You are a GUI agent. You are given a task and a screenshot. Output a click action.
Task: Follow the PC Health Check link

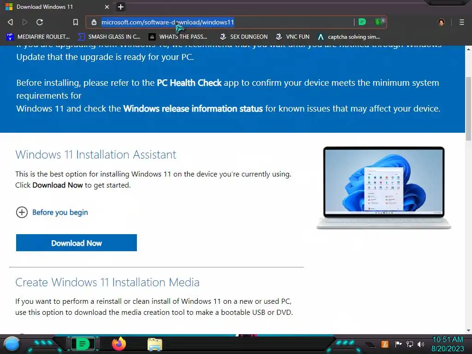click(189, 83)
